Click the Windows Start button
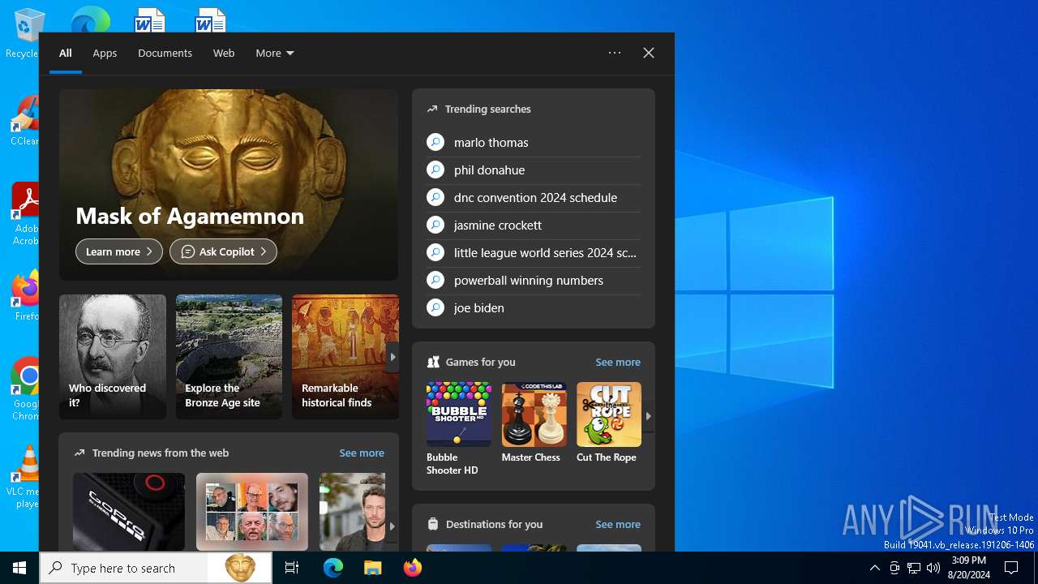The width and height of the screenshot is (1038, 584). pos(19,568)
